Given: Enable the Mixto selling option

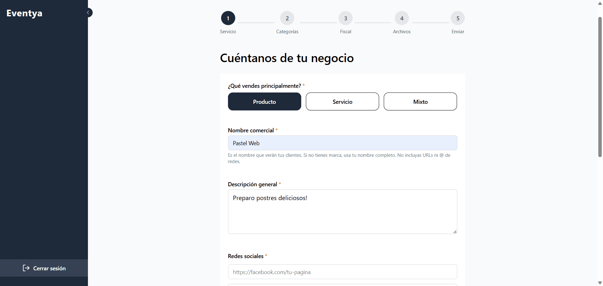Looking at the screenshot, I should pyautogui.click(x=420, y=101).
